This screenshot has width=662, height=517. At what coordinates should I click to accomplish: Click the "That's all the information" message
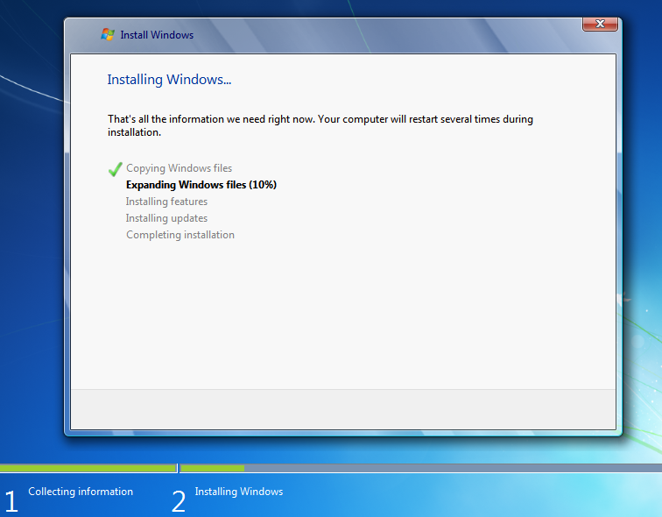coord(320,125)
